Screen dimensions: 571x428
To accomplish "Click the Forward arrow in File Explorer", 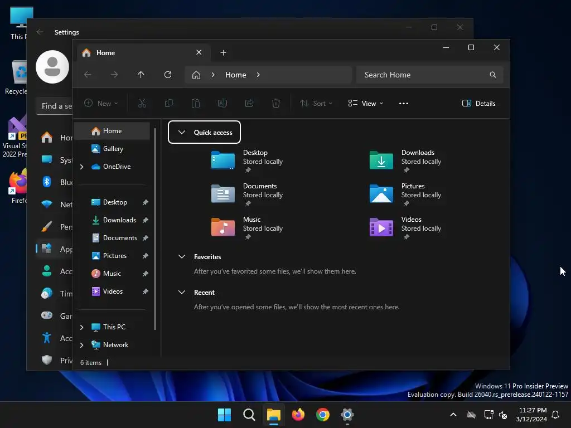I will (x=114, y=75).
